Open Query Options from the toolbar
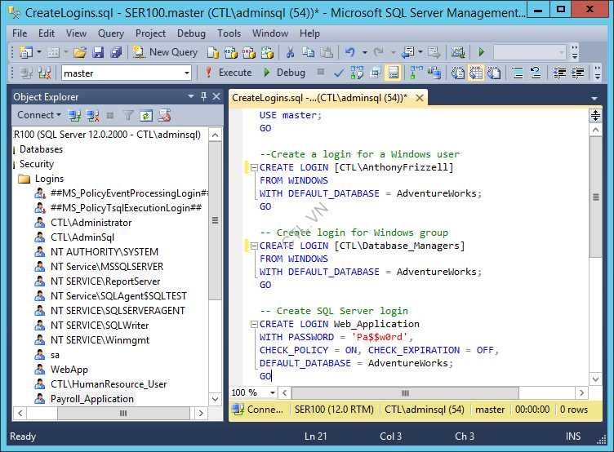Image resolution: width=614 pixels, height=452 pixels. click(375, 73)
